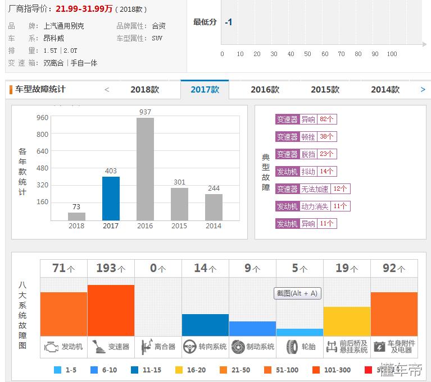Click the 双离合 transmission value
This screenshot has width=431, height=382.
[x=53, y=63]
